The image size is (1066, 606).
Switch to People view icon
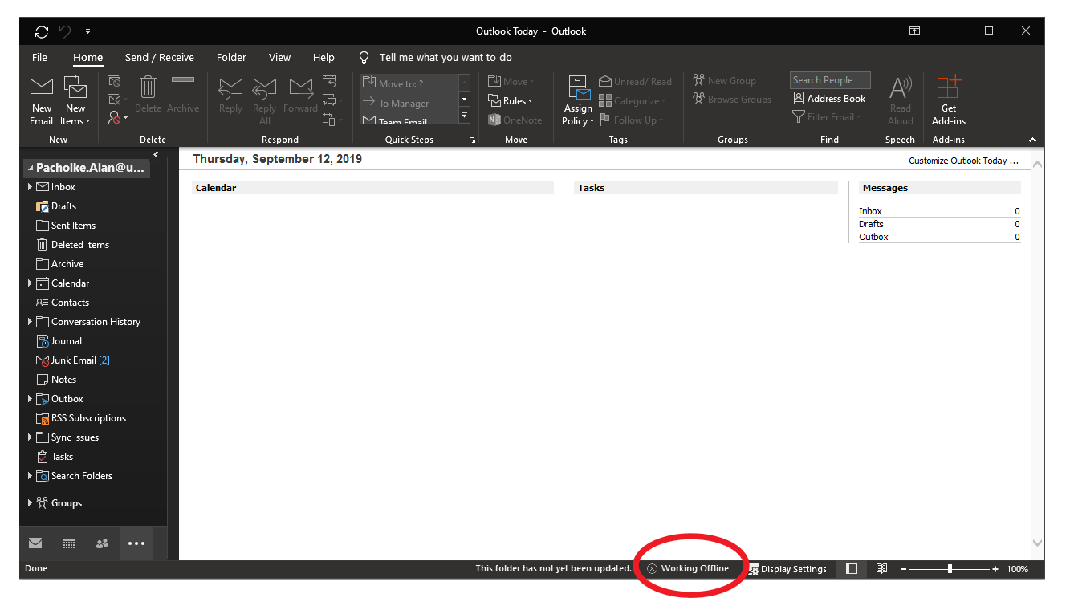click(x=102, y=543)
